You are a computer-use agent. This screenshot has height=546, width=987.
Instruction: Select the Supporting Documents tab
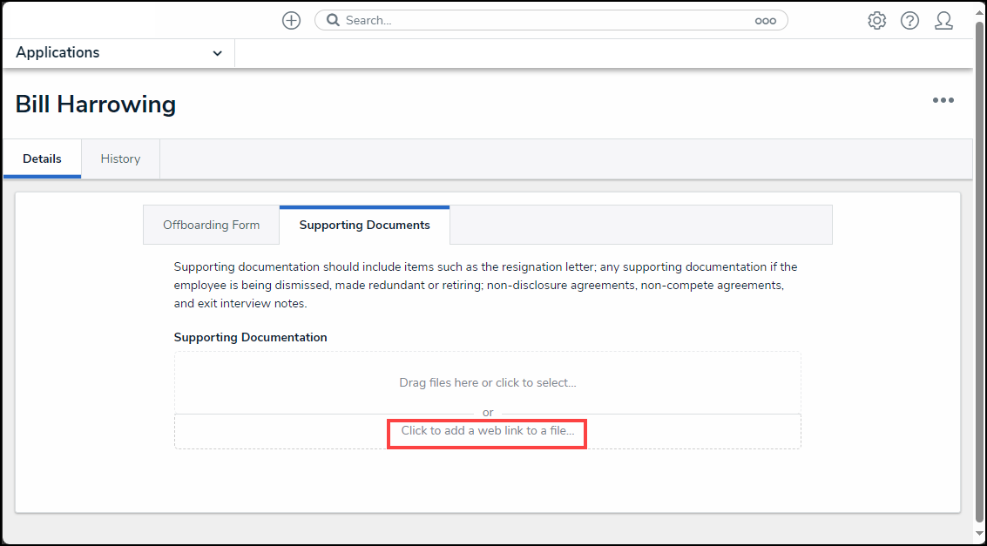(x=364, y=225)
